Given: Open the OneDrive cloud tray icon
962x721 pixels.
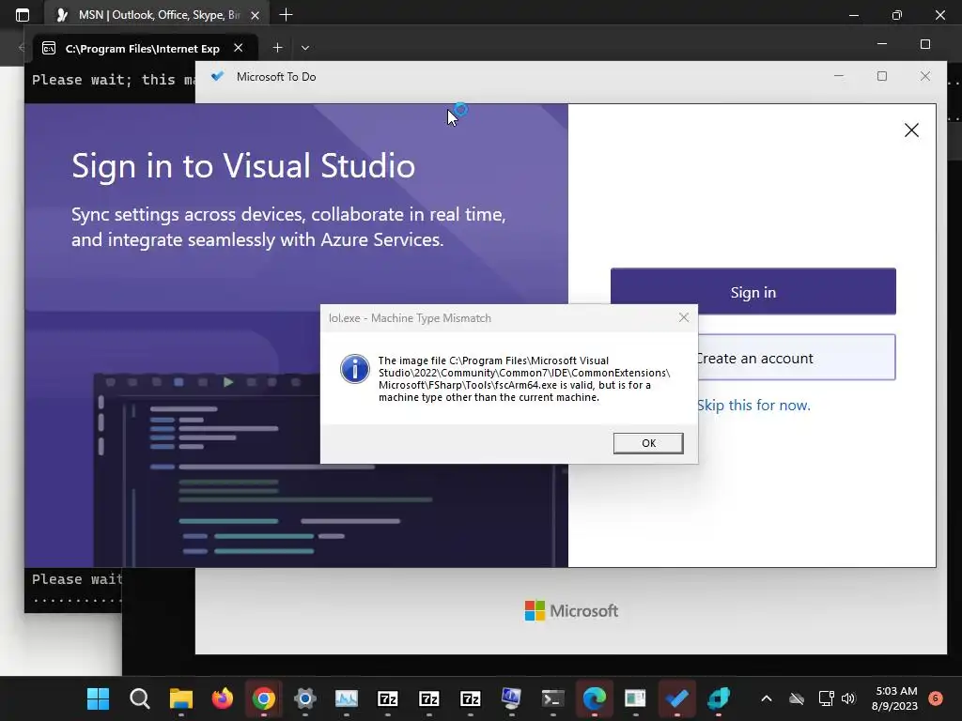Looking at the screenshot, I should (x=797, y=698).
